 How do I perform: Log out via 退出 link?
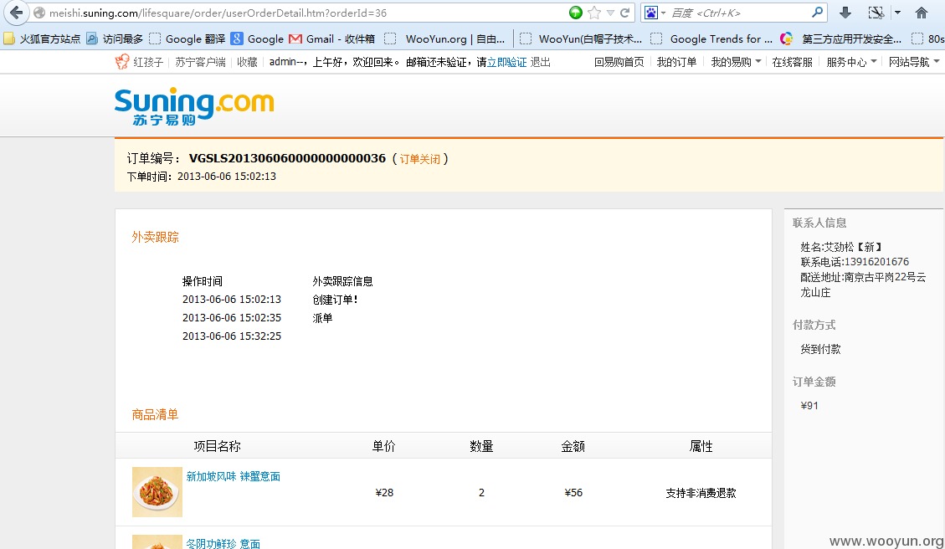click(540, 62)
